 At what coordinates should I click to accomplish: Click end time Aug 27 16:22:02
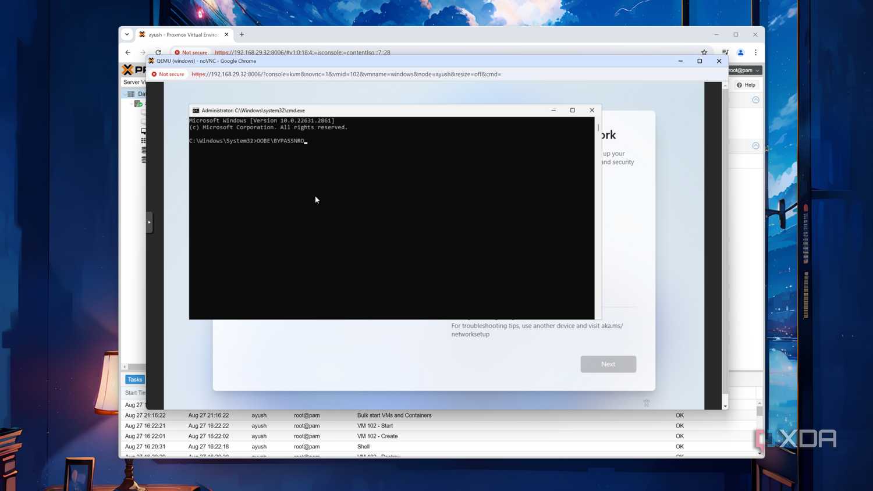click(208, 436)
